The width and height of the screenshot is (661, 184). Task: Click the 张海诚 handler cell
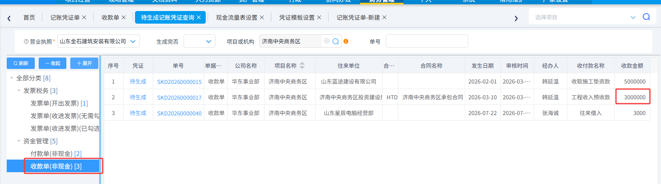[550, 113]
